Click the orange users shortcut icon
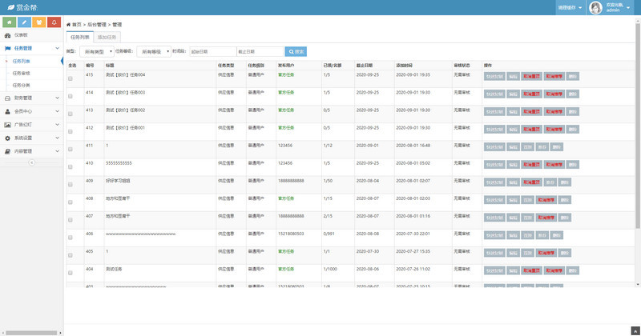 point(38,22)
